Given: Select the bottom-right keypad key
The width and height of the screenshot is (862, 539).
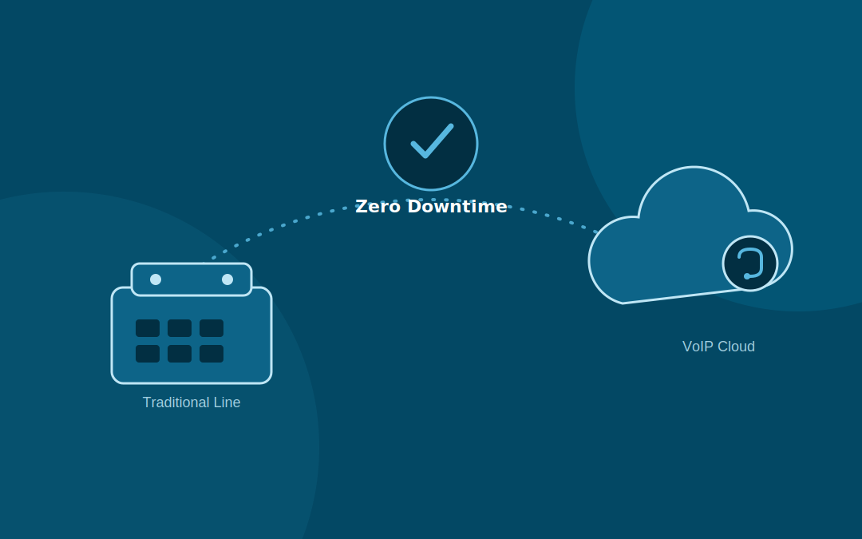Looking at the screenshot, I should click(x=212, y=354).
